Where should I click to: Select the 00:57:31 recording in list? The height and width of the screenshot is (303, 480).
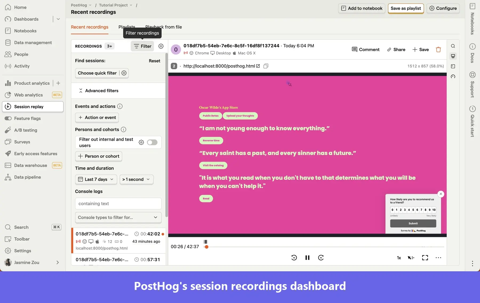pyautogui.click(x=118, y=260)
